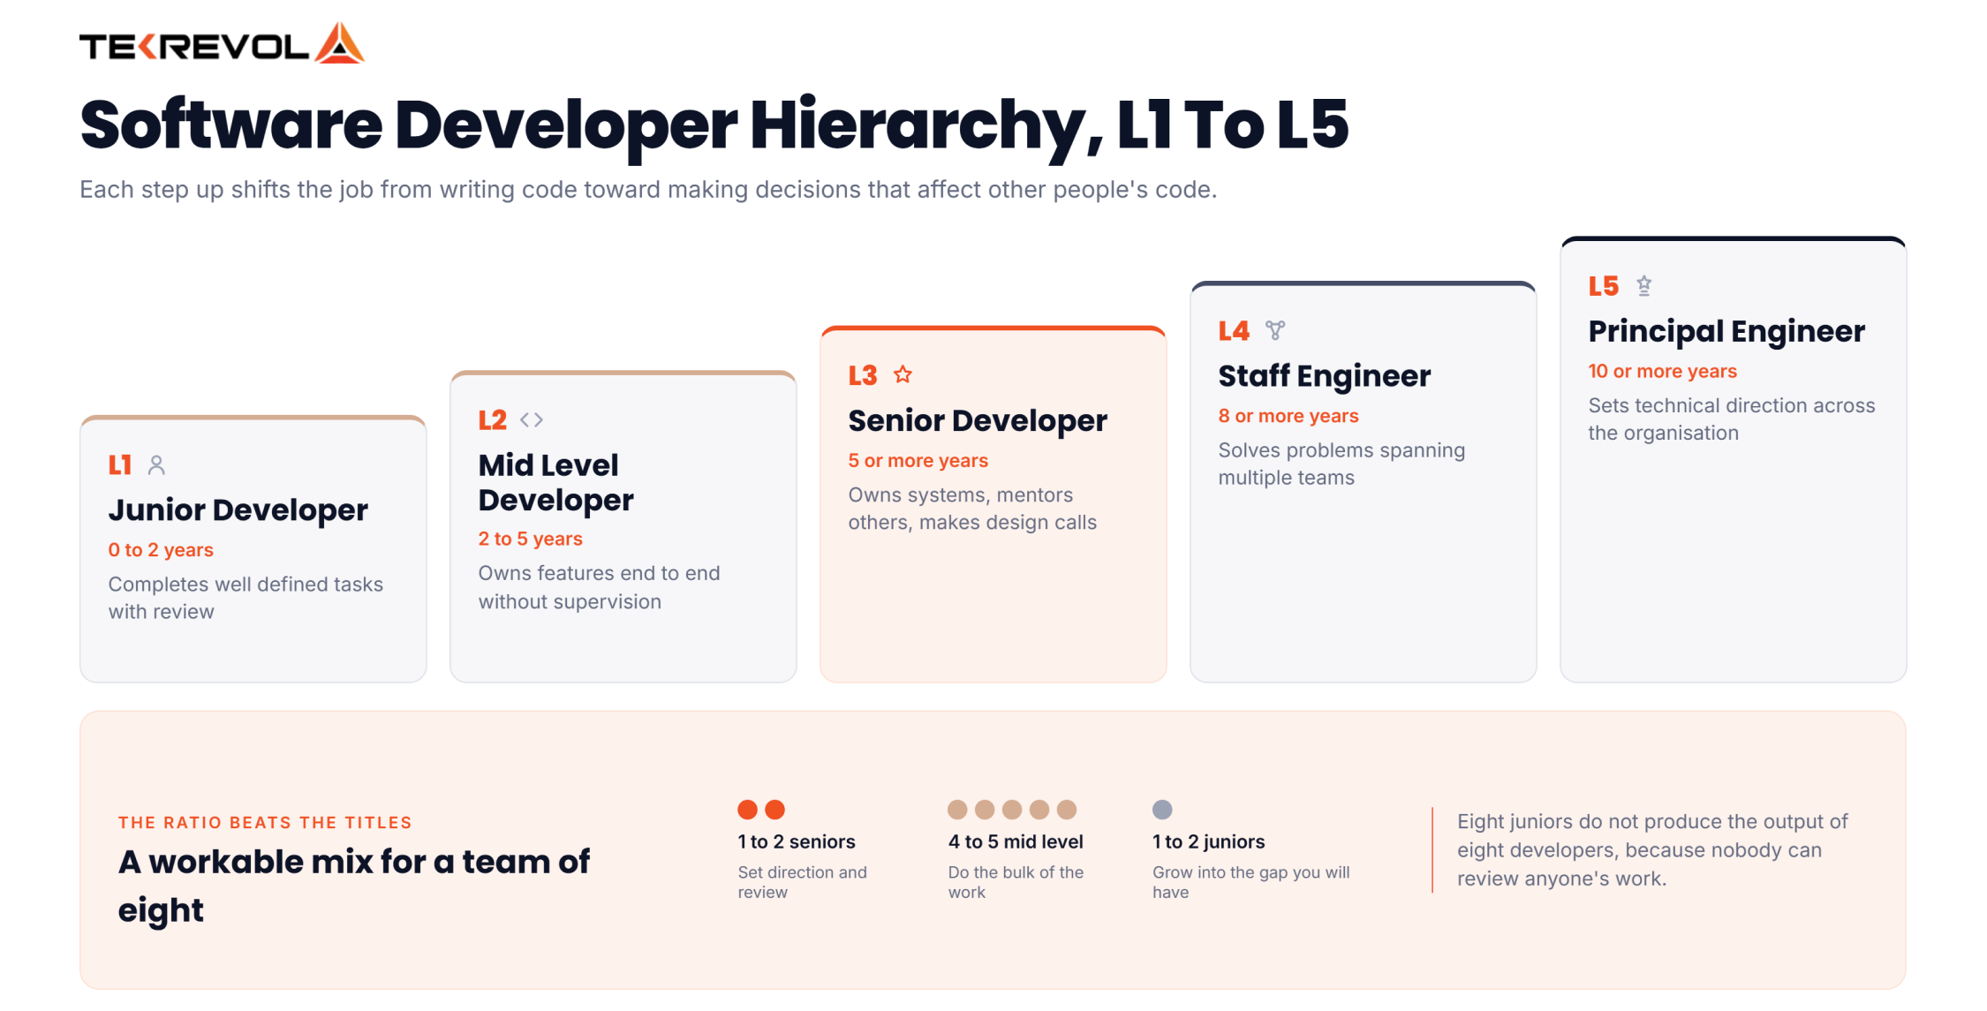Screen dimensions: 1987x1011
Task: Click 'A workable mix for a team' heading
Action: [x=354, y=886]
